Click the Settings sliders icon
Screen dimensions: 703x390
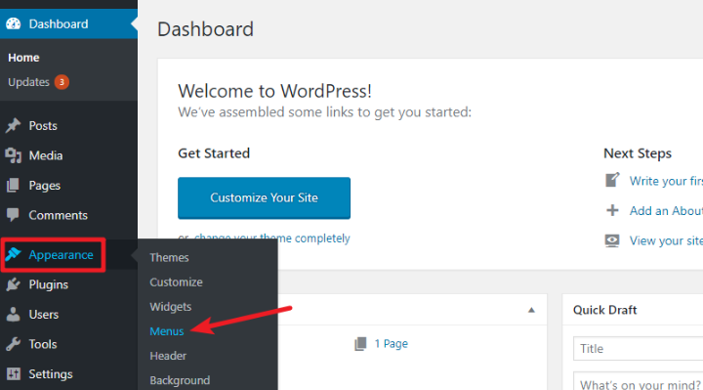[14, 373]
